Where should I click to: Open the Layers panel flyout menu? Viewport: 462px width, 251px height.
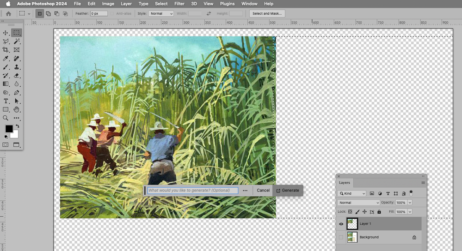coord(423,183)
